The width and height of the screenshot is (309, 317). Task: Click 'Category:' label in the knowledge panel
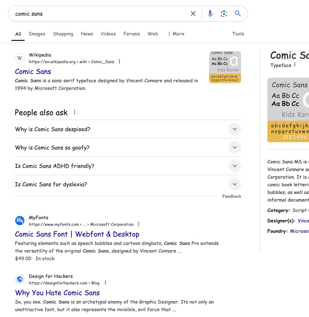point(278,211)
